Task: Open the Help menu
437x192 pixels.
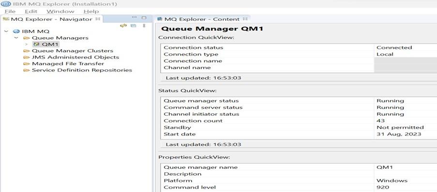Action: coord(91,12)
